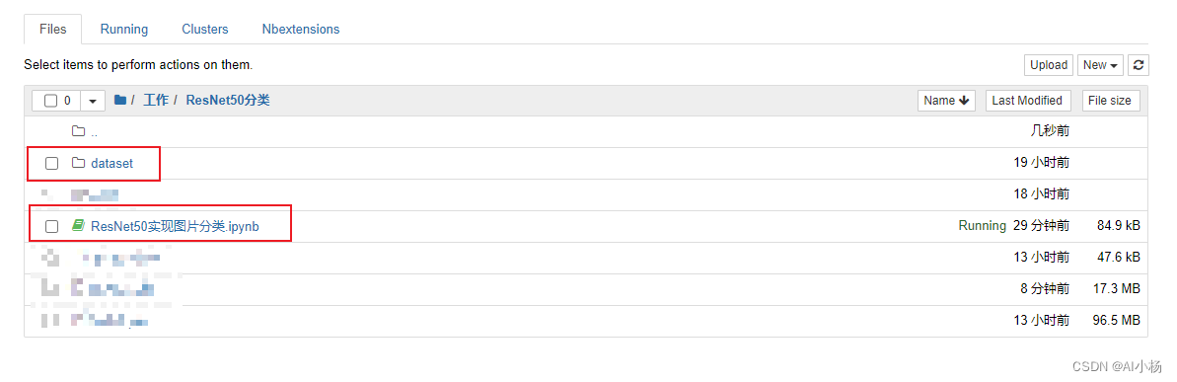The image size is (1177, 382).
Task: Click the Upload button
Action: (1049, 65)
